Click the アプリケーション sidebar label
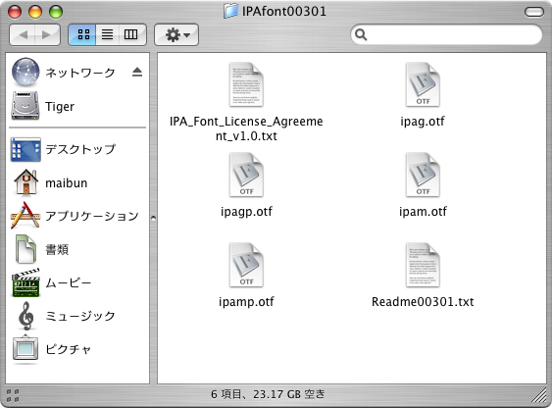This screenshot has width=552, height=408. point(92,216)
